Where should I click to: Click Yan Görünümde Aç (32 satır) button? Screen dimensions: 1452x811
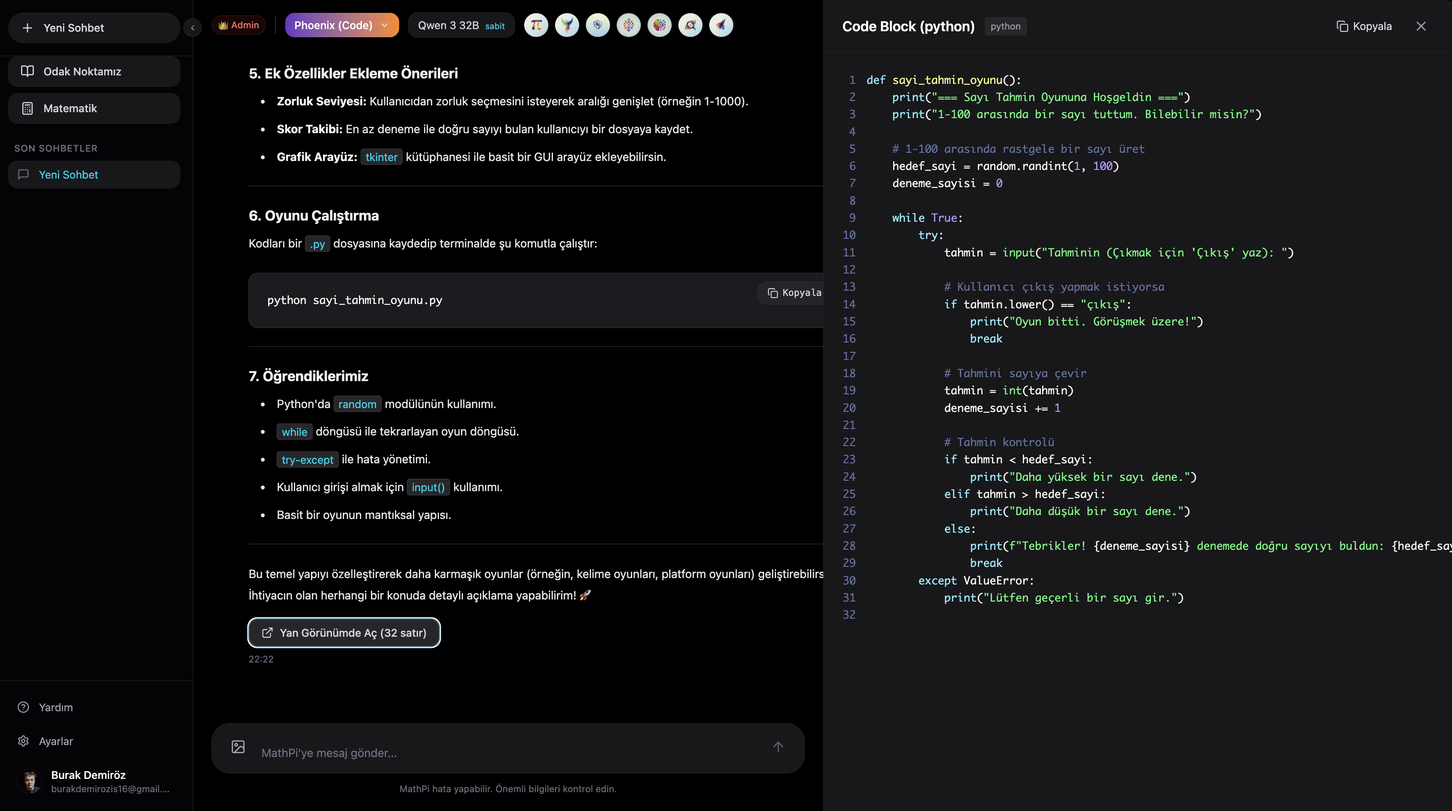pyautogui.click(x=344, y=632)
